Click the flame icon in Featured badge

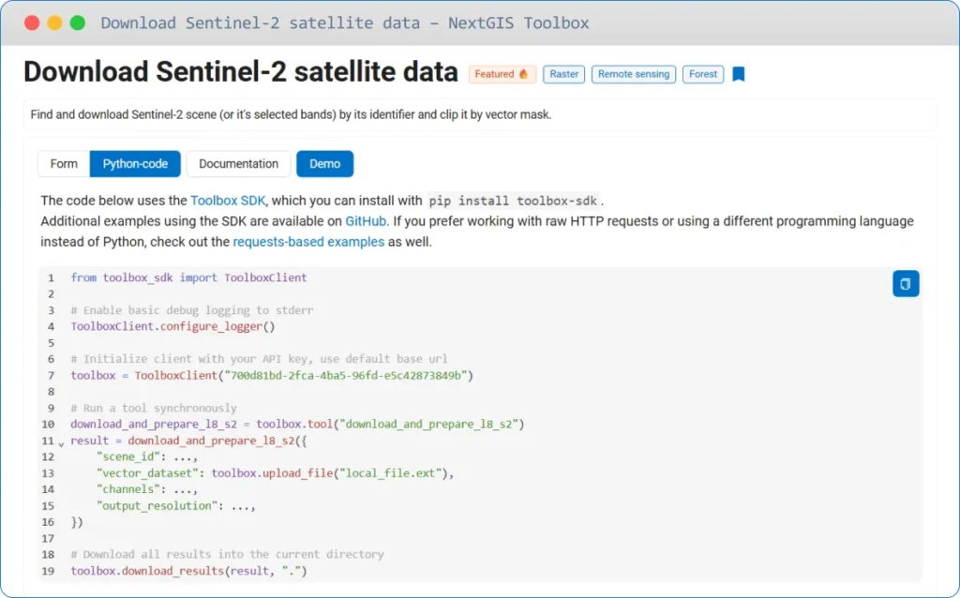(522, 73)
